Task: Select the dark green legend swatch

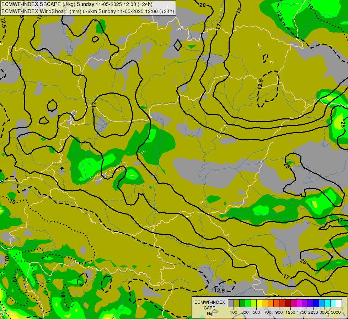Action: 242,303
